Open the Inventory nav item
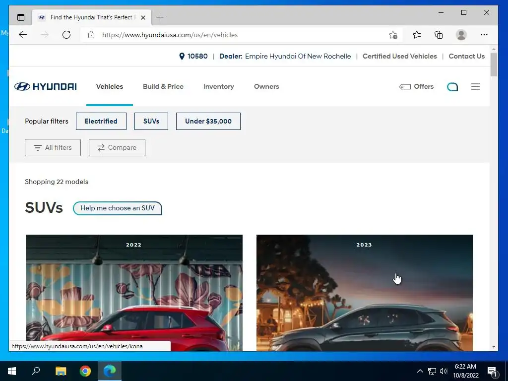 (x=219, y=86)
